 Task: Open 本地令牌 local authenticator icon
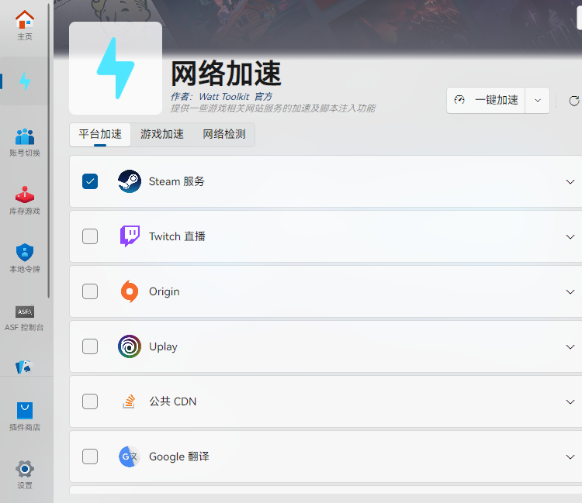[x=25, y=257]
